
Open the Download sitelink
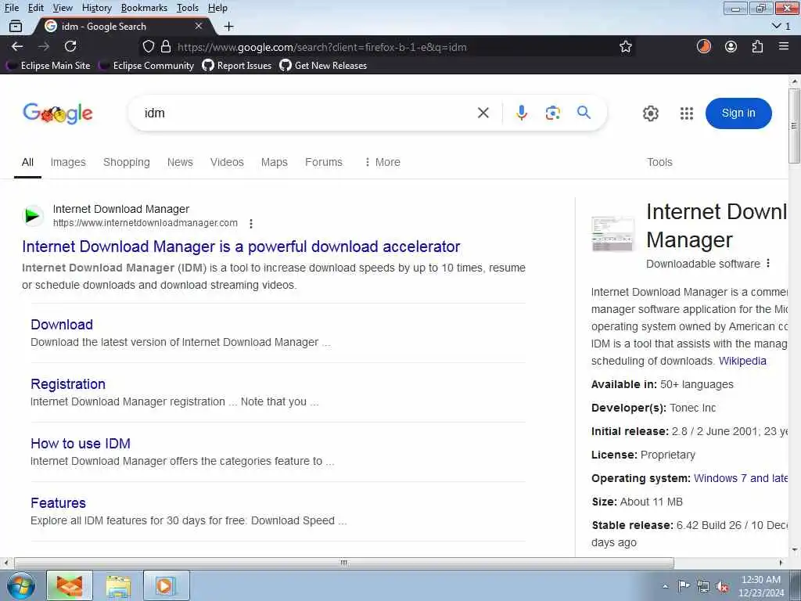point(62,325)
